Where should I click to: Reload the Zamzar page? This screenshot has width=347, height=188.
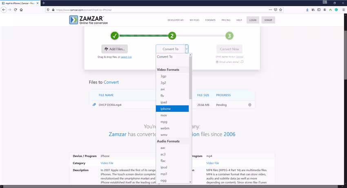pyautogui.click(x=16, y=10)
